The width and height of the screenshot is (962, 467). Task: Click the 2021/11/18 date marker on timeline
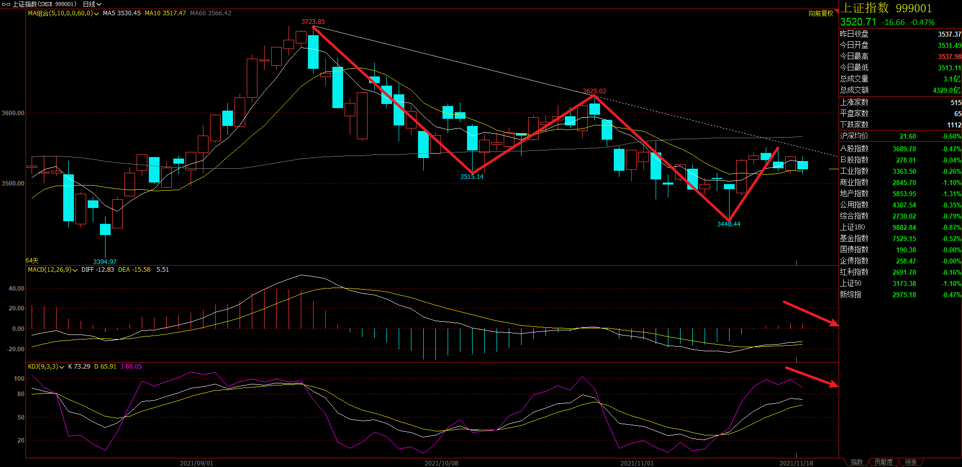pos(796,463)
